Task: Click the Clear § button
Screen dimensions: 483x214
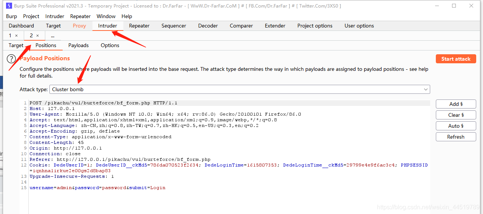Action: pyautogui.click(x=456, y=115)
